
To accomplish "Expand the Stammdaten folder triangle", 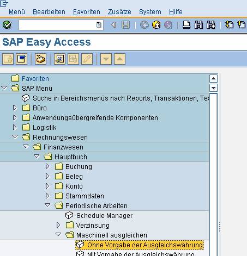I will pyautogui.click(x=47, y=196).
